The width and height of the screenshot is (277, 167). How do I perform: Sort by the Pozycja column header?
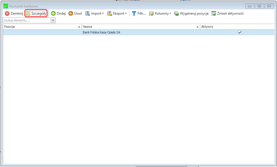pyautogui.click(x=42, y=27)
